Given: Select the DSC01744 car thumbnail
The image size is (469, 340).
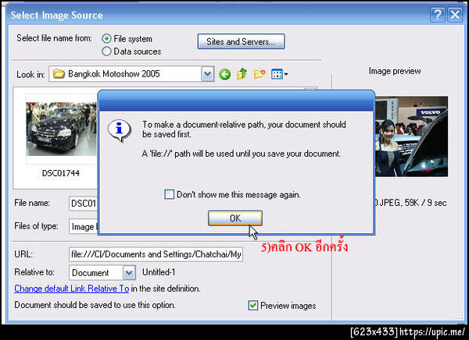Looking at the screenshot, I should pos(61,129).
